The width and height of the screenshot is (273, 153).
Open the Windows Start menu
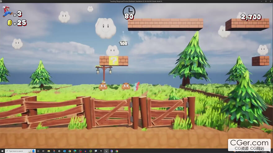(x=2, y=151)
